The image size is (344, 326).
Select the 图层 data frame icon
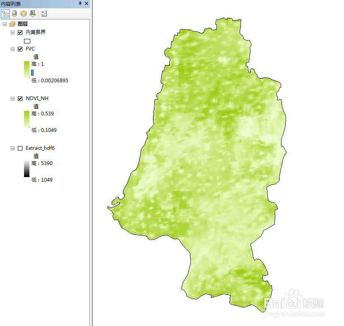pos(12,24)
